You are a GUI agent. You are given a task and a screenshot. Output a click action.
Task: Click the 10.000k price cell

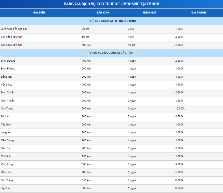(198, 109)
